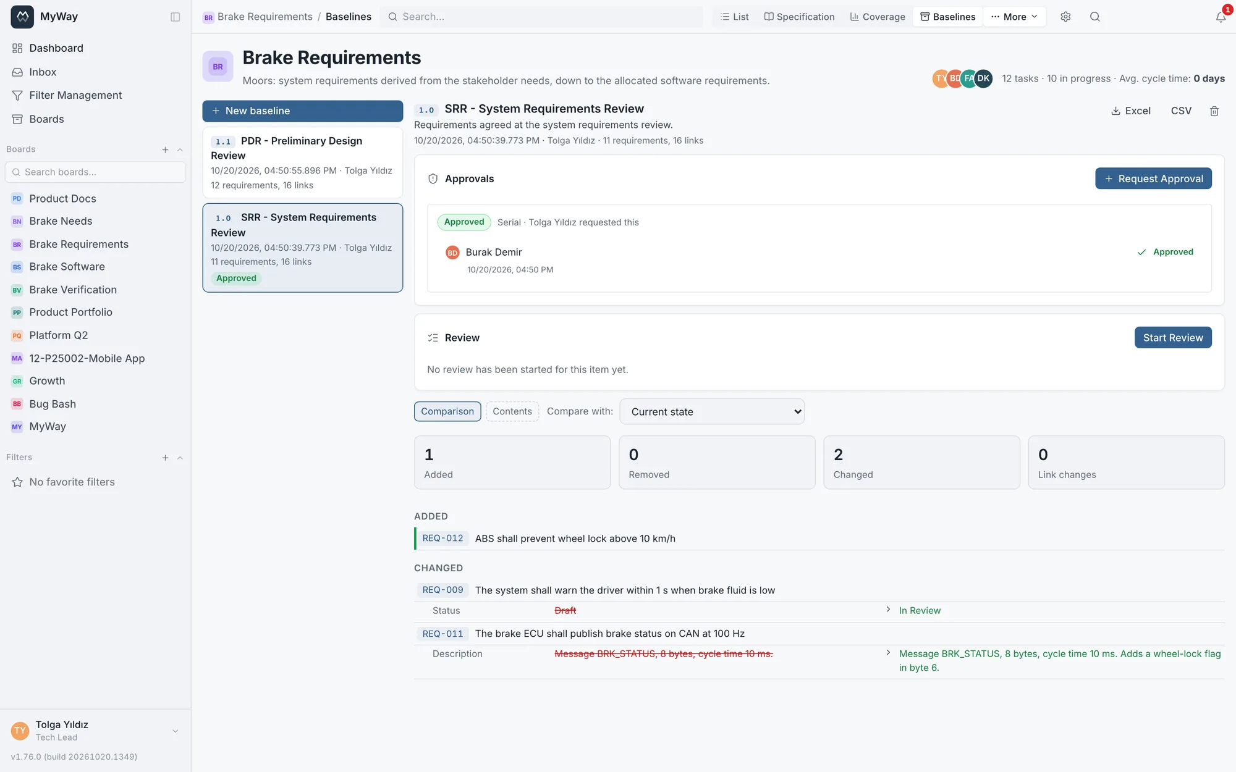Focus the Search boards field

(95, 172)
